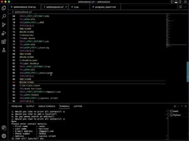
Task: Place cursor on line 89 BEGIN:VCARD
Action: coord(27,82)
